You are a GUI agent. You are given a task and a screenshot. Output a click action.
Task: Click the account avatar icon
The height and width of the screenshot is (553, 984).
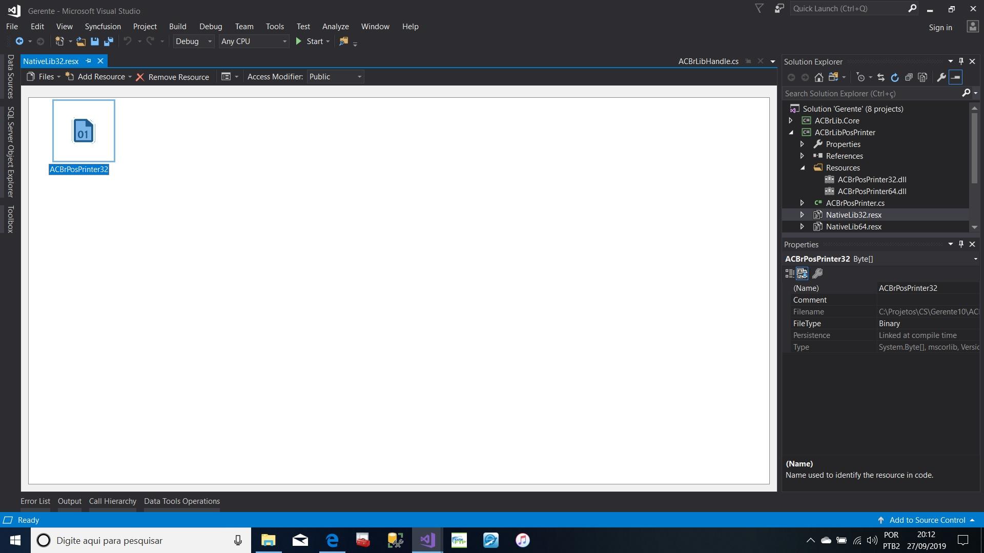972,27
